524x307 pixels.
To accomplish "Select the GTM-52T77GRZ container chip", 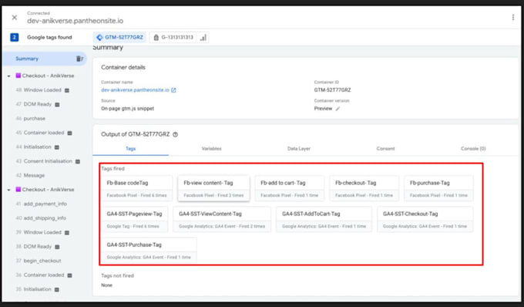I will point(119,38).
